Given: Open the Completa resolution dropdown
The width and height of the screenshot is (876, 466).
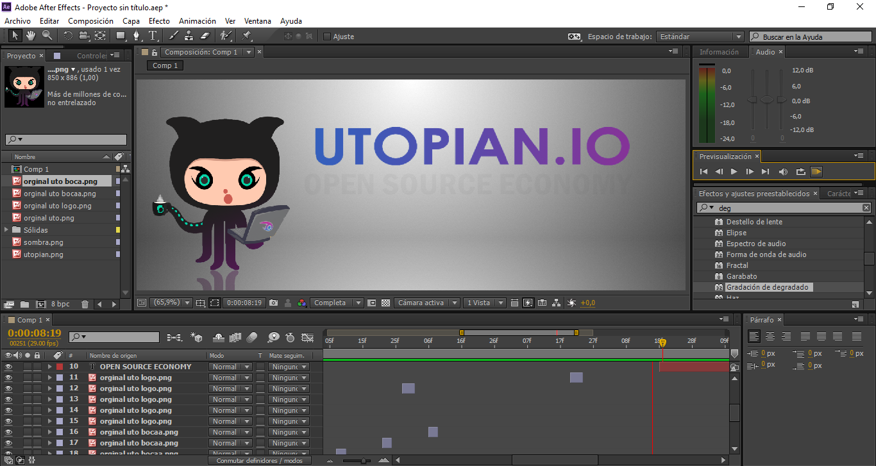Looking at the screenshot, I should click(x=337, y=303).
